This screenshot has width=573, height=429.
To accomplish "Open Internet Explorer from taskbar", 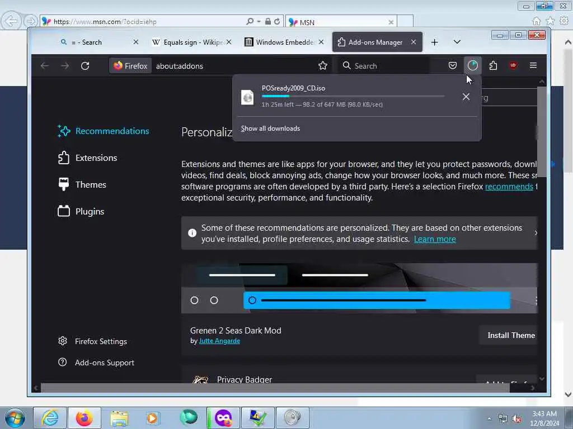I will click(50, 418).
